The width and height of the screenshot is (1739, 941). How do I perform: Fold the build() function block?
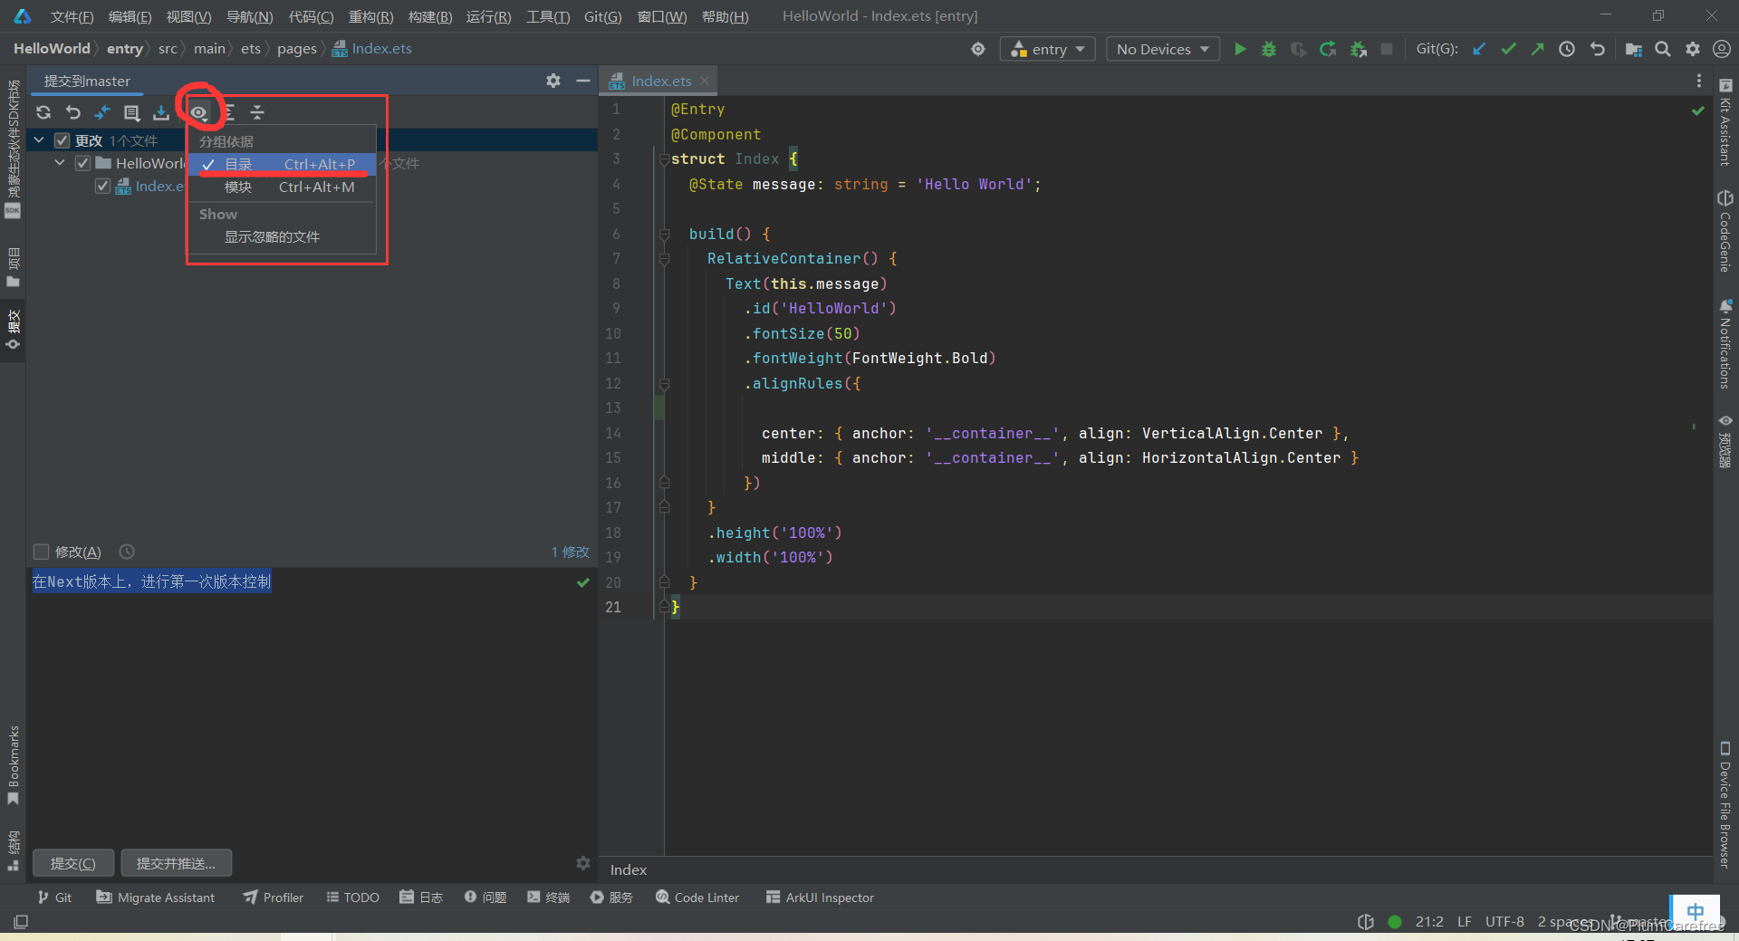[x=664, y=235]
